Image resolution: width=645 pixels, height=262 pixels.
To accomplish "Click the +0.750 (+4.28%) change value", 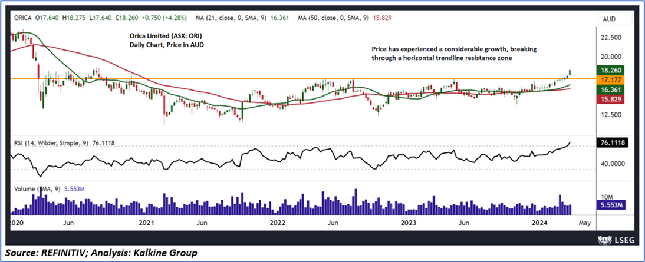I will (x=165, y=18).
